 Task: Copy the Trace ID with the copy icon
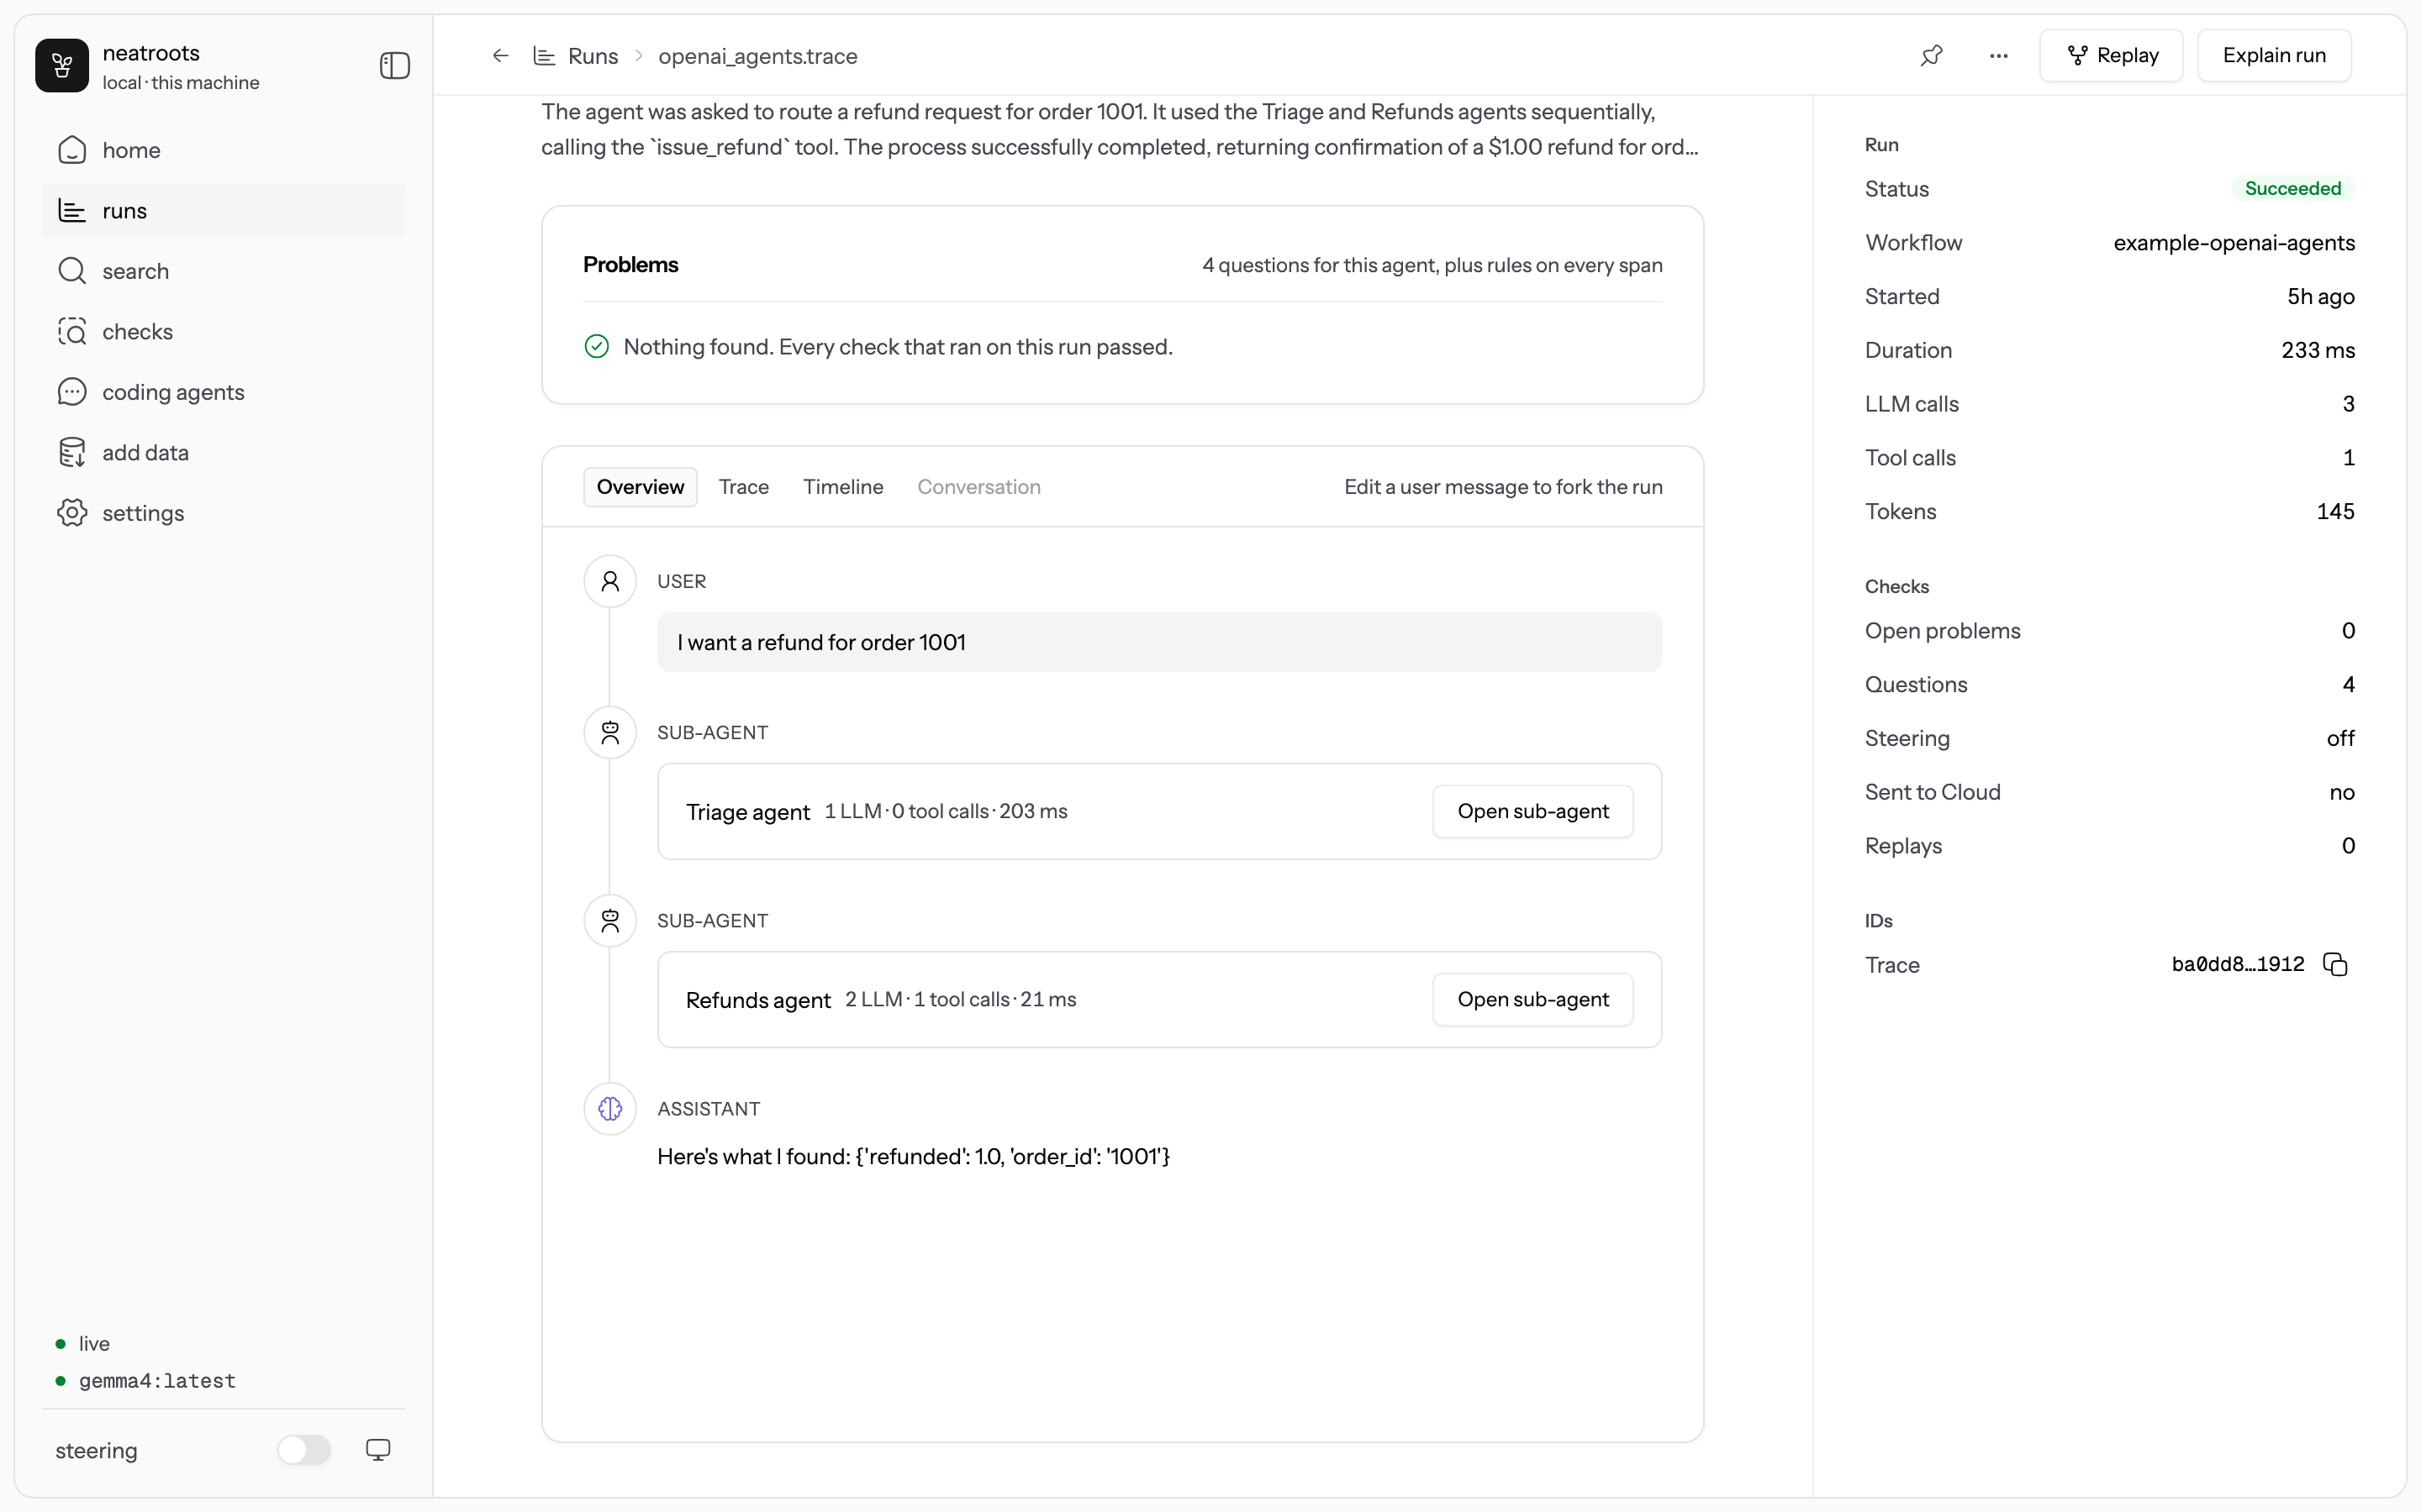click(x=2335, y=964)
